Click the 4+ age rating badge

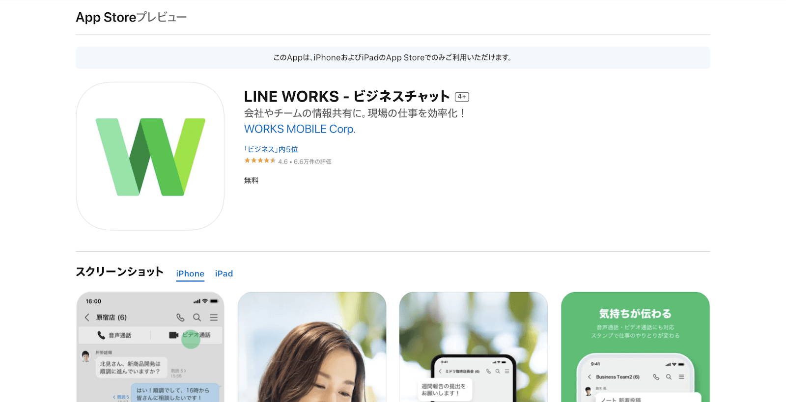(x=462, y=97)
